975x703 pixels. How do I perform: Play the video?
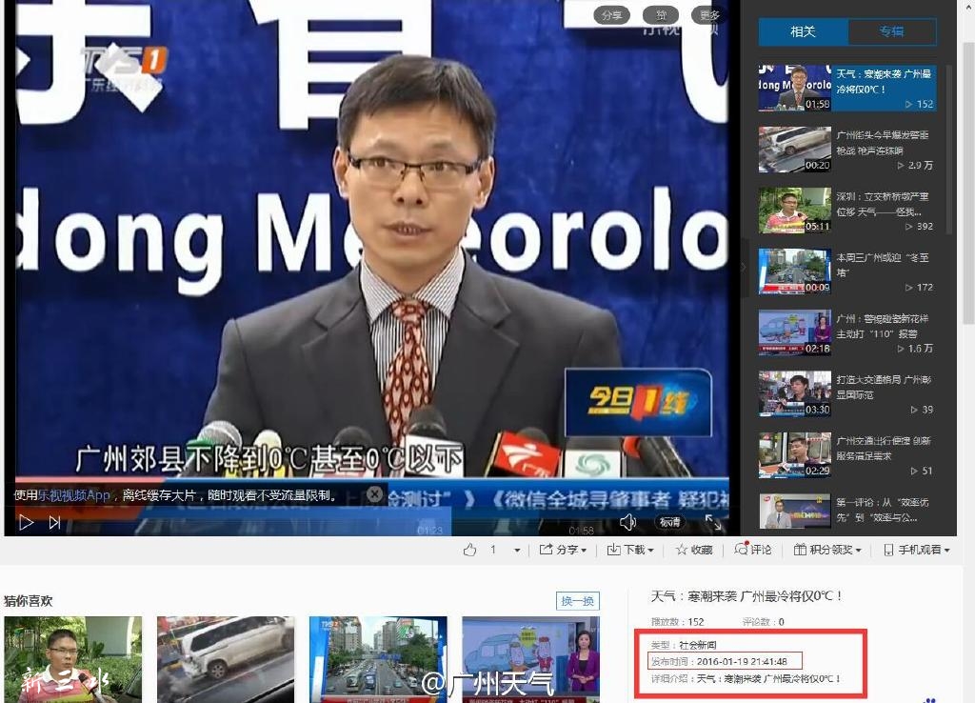tap(26, 523)
